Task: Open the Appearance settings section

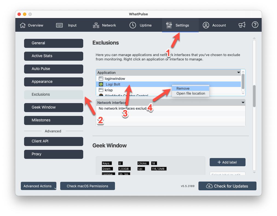Action: coord(54,82)
